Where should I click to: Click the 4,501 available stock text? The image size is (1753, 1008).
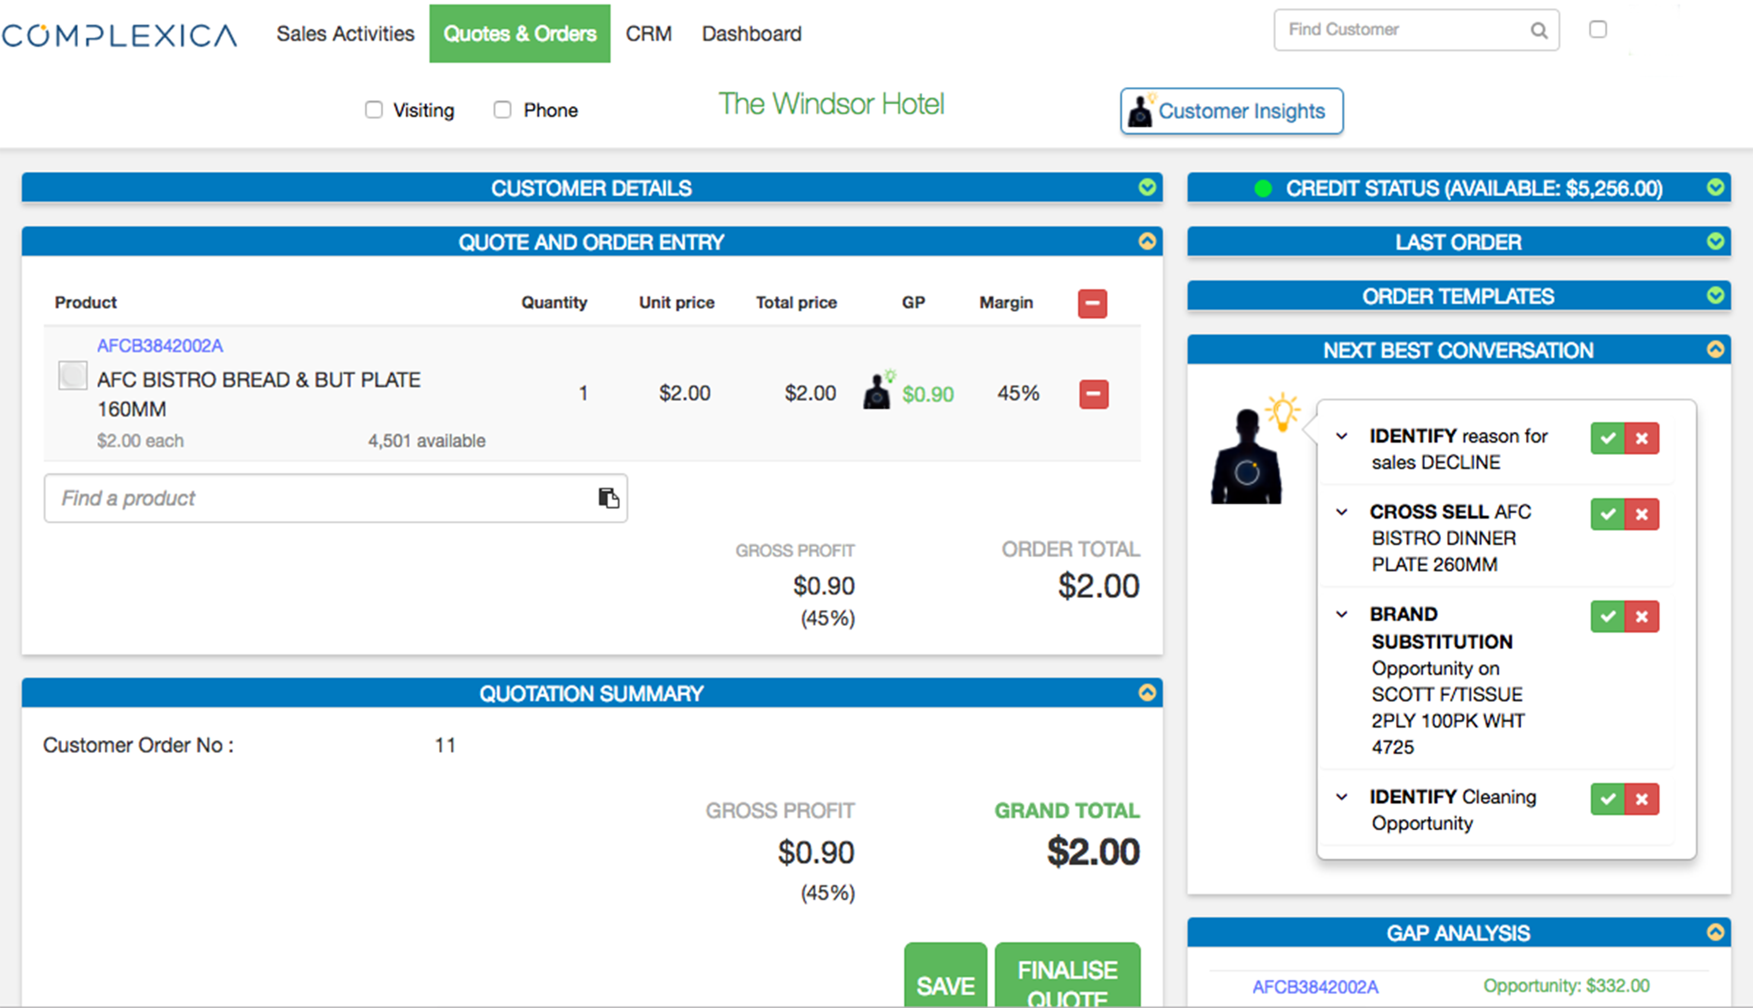426,441
